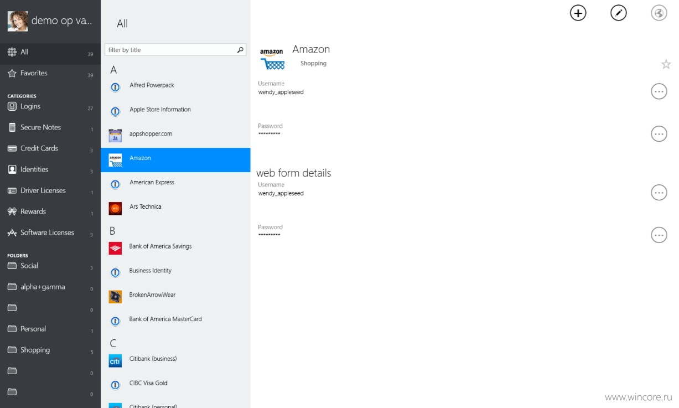The image size is (679, 408).
Task: Open the Social folder
Action: point(50,266)
